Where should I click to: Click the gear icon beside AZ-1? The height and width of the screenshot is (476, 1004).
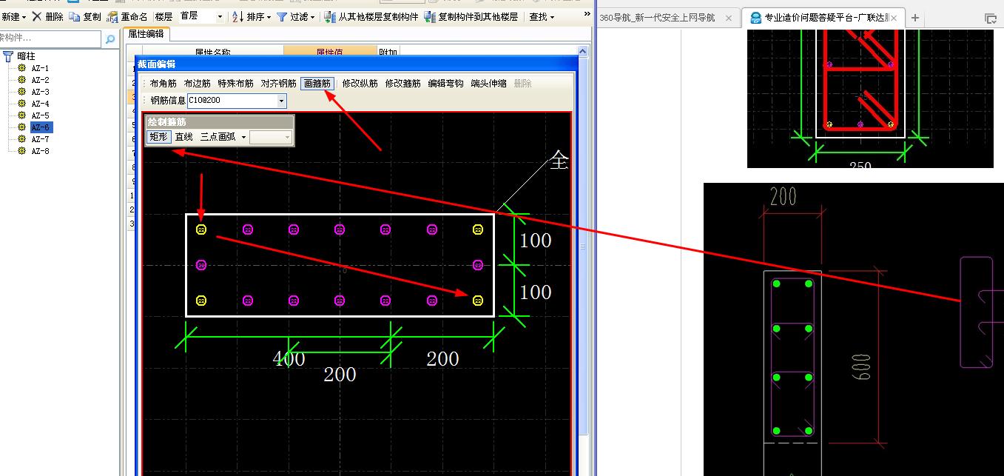[x=22, y=68]
